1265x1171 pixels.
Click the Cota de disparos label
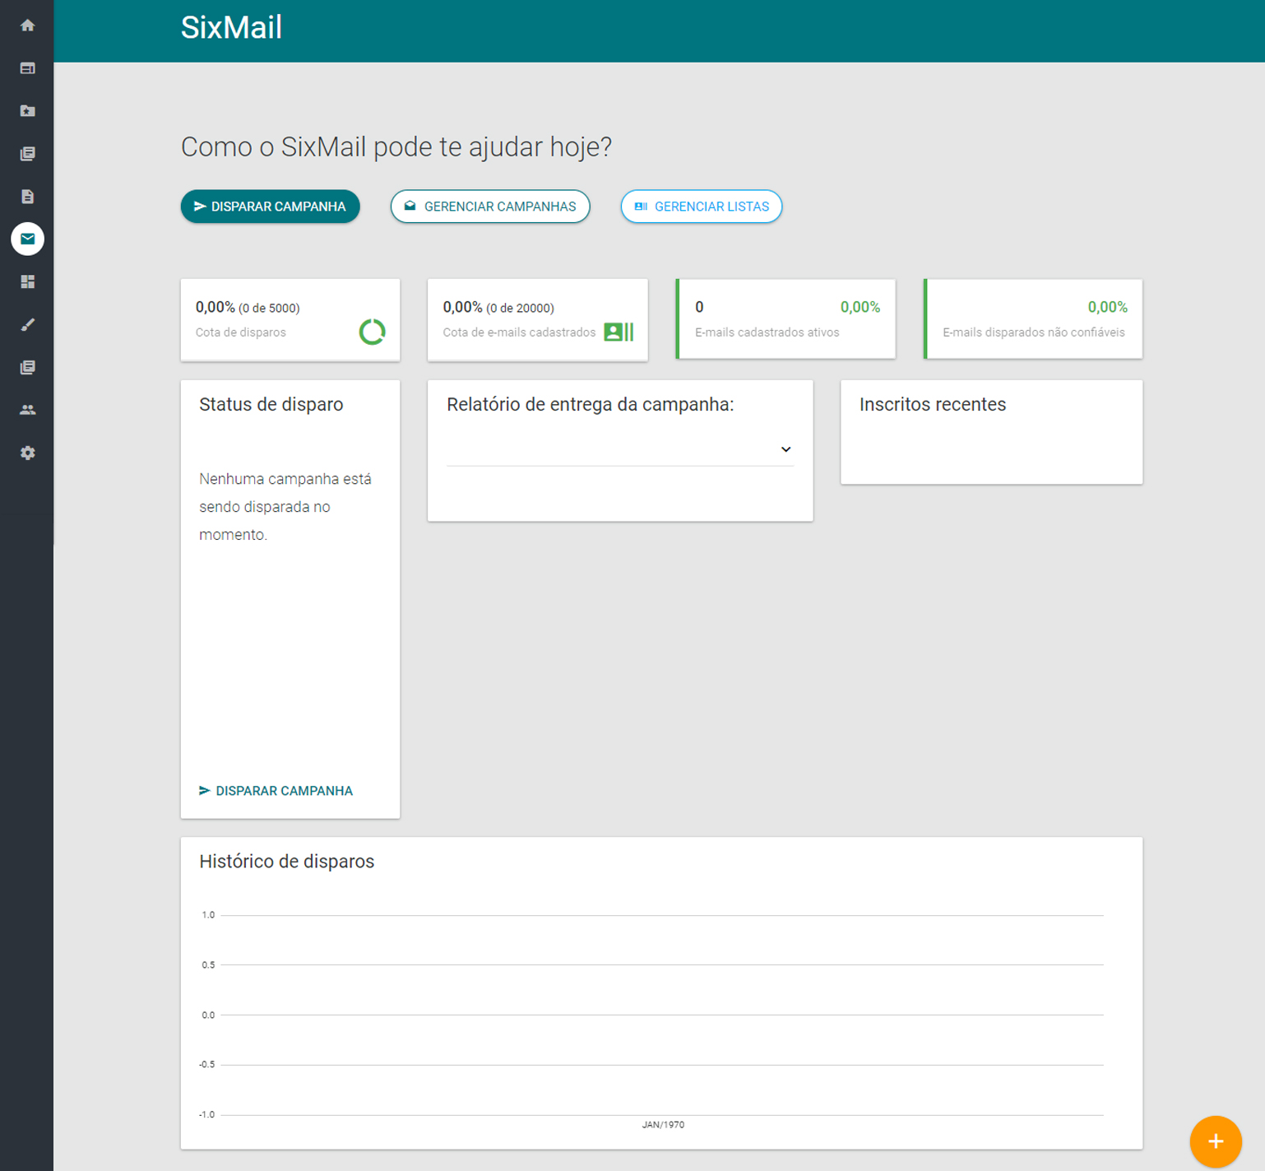241,332
